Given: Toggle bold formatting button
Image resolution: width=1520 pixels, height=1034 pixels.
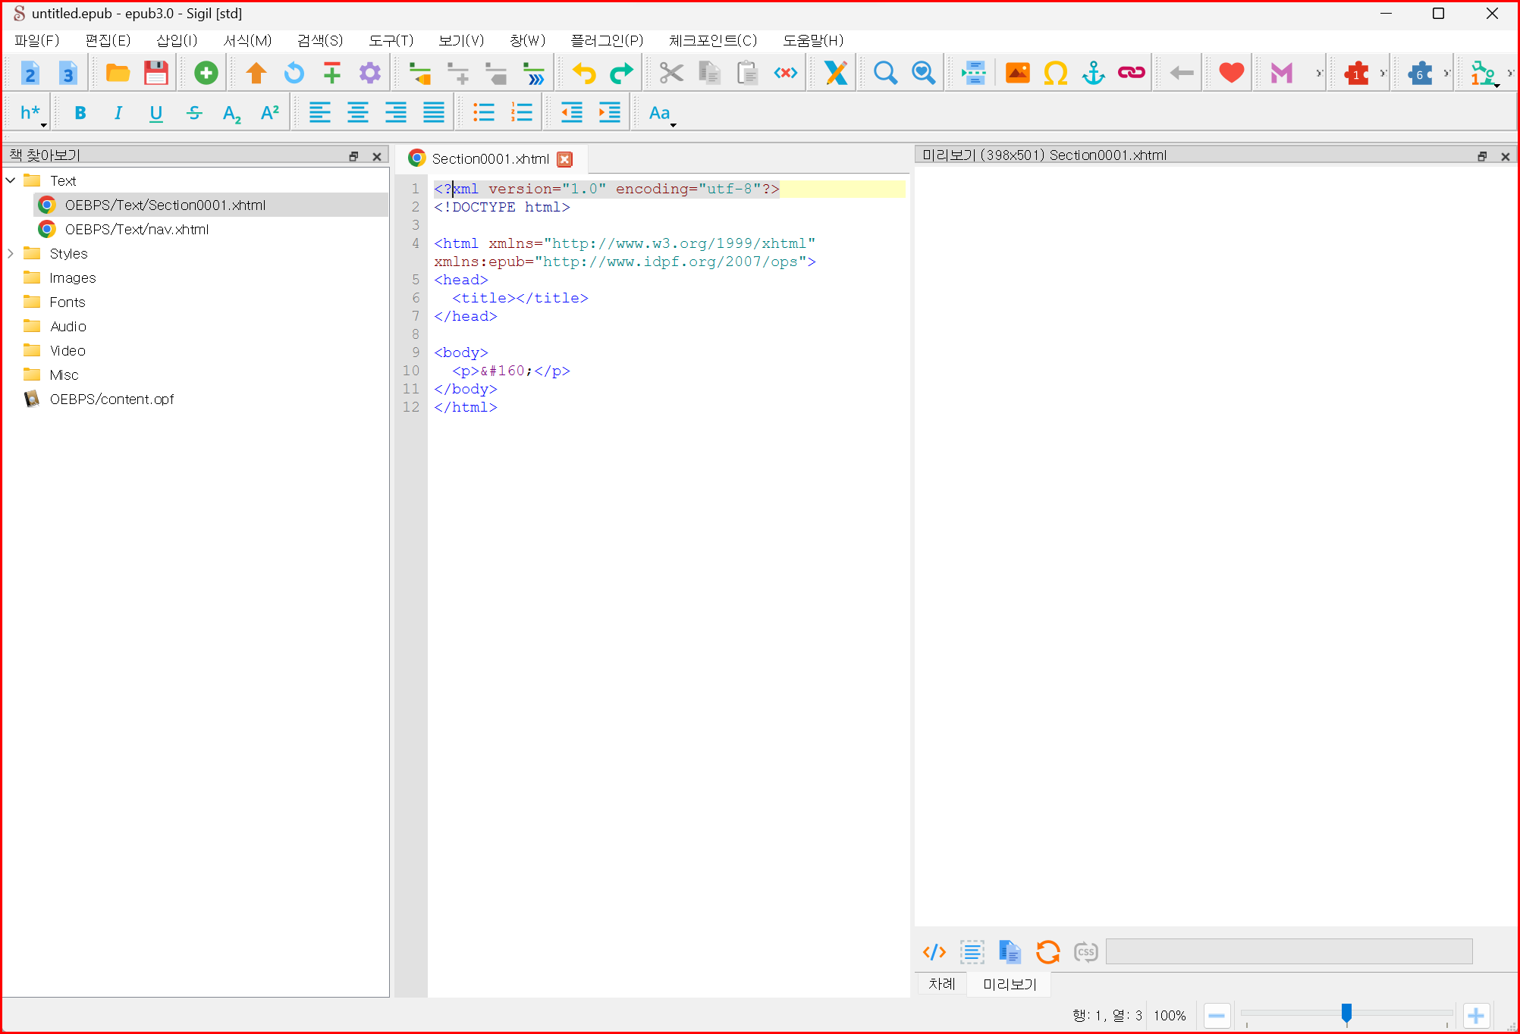Looking at the screenshot, I should point(80,113).
